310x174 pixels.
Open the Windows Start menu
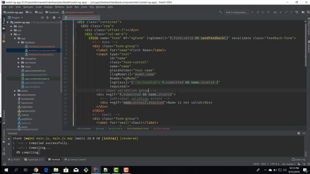point(6,170)
